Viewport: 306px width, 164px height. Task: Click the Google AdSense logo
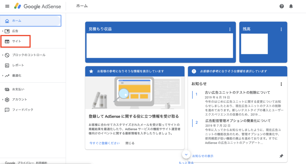tap(37, 6)
